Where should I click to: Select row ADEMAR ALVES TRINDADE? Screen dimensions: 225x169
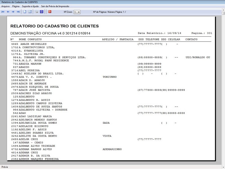coord(111,146)
